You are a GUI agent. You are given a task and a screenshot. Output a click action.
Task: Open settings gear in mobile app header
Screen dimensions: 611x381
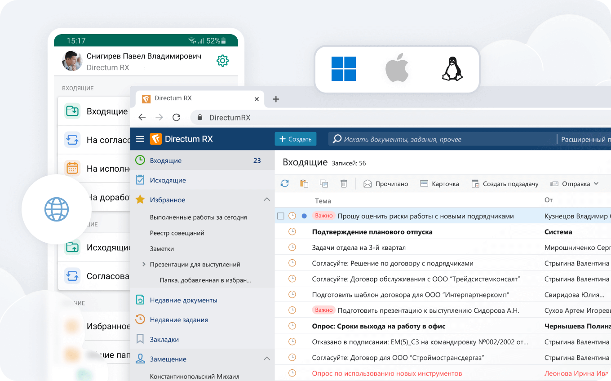222,61
